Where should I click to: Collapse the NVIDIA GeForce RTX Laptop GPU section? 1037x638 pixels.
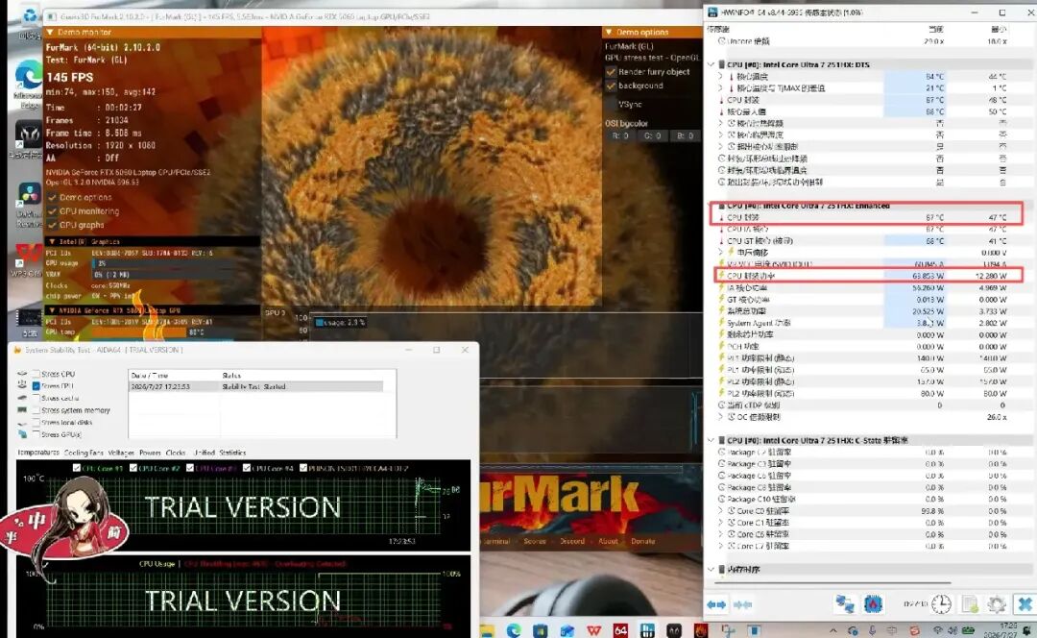[52, 309]
